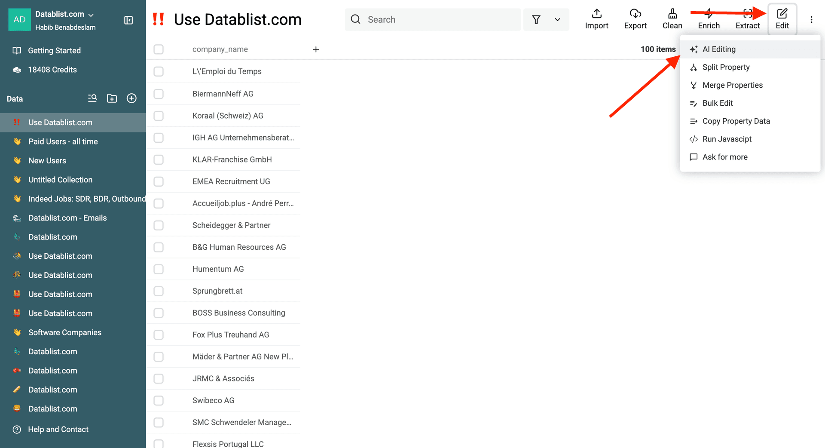Click the filter funnel icon

point(536,19)
